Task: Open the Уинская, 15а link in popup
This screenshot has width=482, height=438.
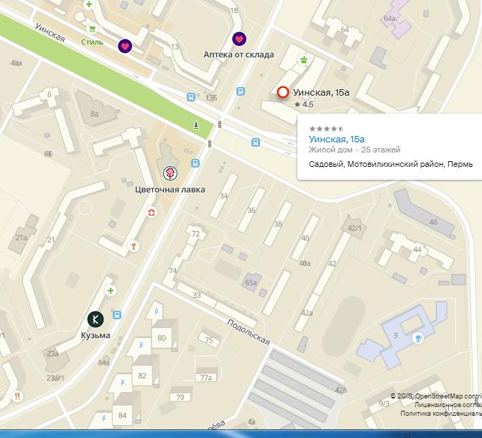Action: point(337,139)
